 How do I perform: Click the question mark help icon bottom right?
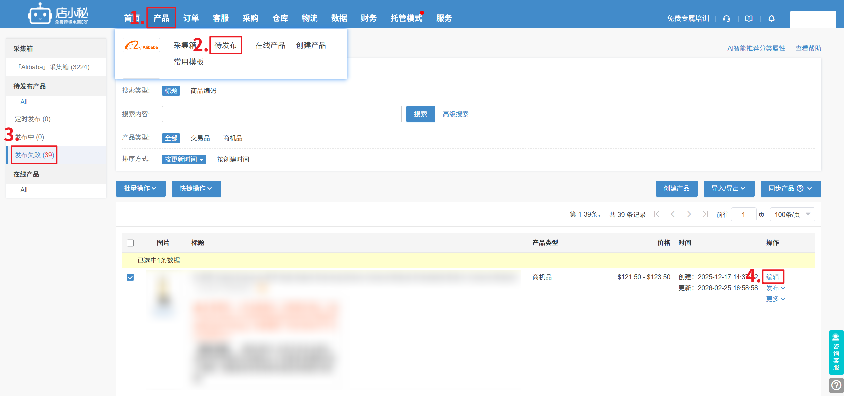point(836,385)
